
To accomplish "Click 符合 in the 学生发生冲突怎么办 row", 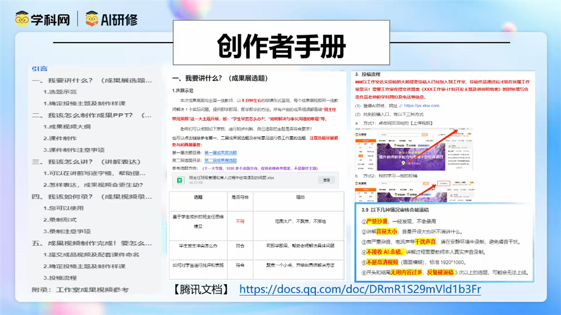I will [x=240, y=246].
